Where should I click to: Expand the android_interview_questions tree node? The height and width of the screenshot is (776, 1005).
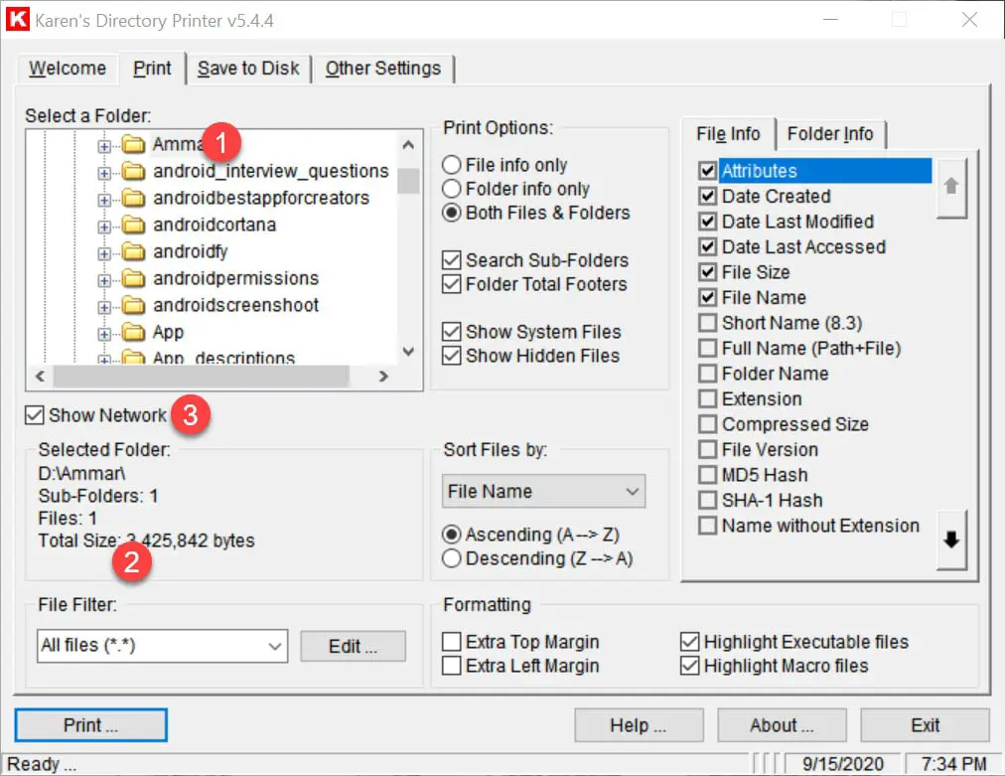pyautogui.click(x=104, y=173)
